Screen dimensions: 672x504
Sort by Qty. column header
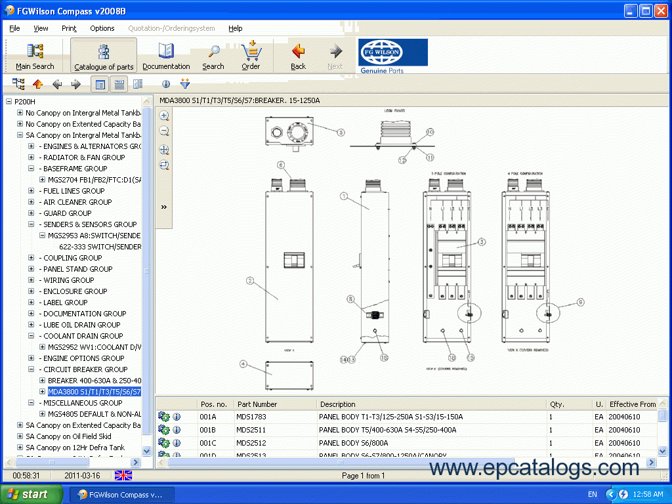pyautogui.click(x=570, y=404)
